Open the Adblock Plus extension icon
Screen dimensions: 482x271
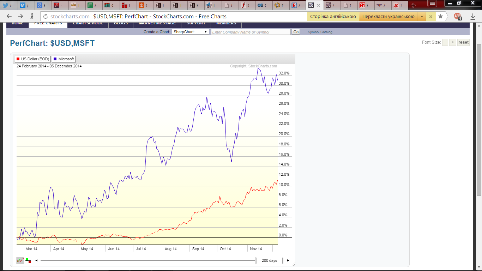pyautogui.click(x=458, y=17)
